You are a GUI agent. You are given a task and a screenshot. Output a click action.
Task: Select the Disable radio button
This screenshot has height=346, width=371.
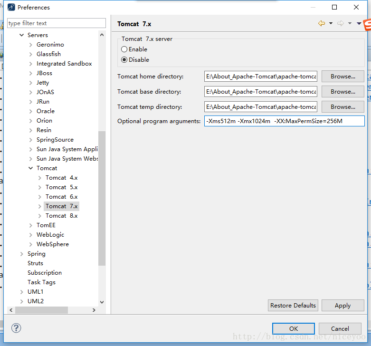124,59
